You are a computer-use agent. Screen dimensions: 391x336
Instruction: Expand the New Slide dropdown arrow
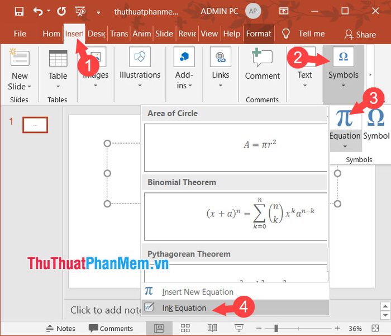(x=30, y=87)
